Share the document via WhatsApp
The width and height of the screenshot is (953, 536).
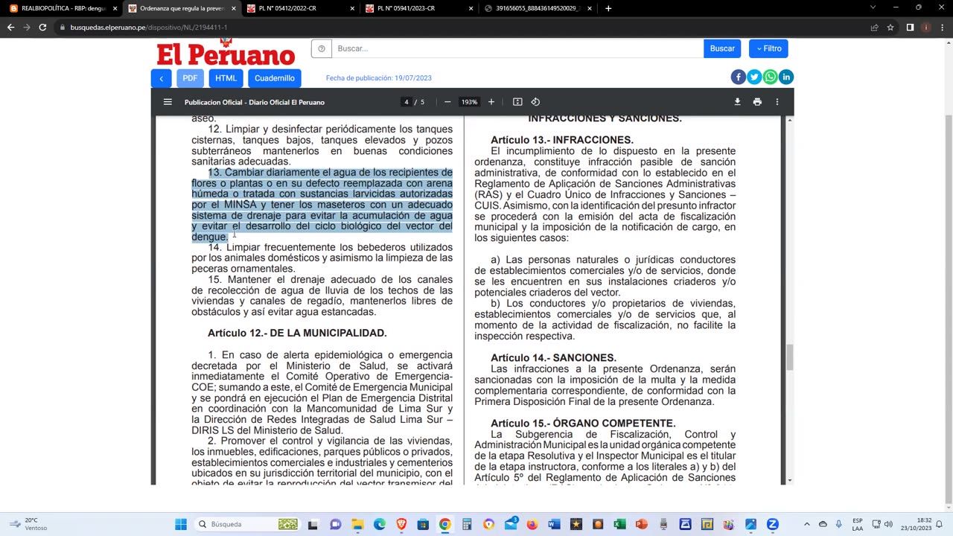[770, 77]
